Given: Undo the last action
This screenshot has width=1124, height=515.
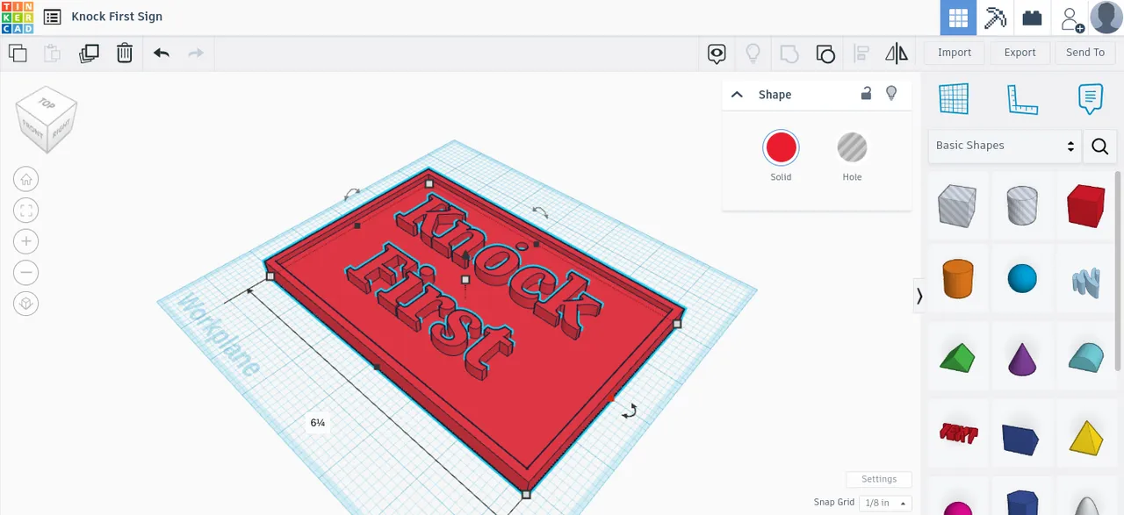Looking at the screenshot, I should tap(162, 54).
